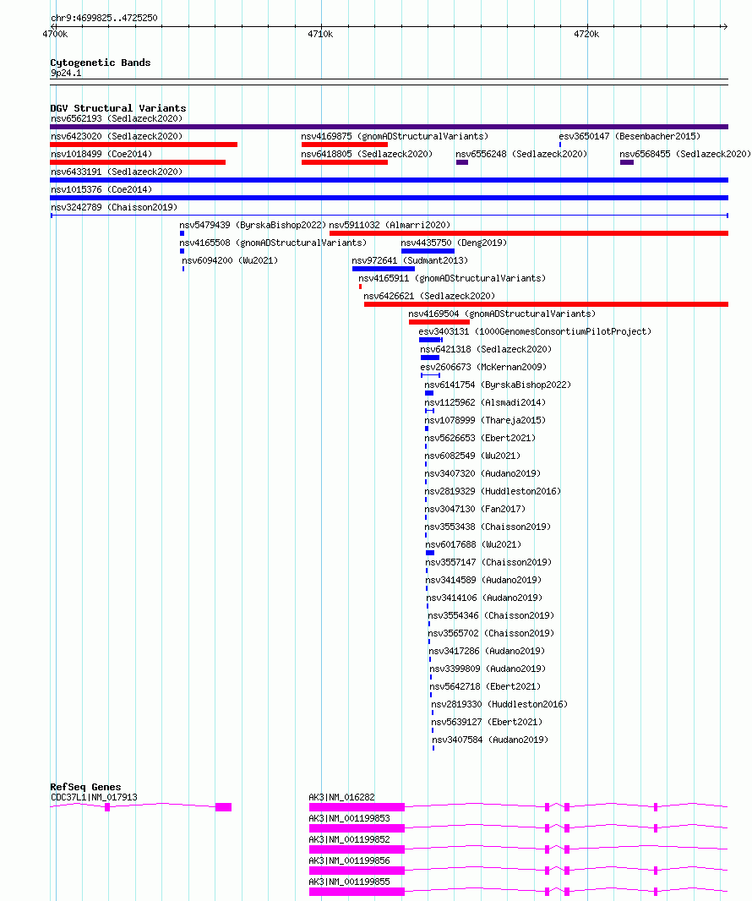Viewport: 752px width, 901px height.
Task: Open nsv3565702 (Chaisson2019) variant label
Action: (x=491, y=634)
